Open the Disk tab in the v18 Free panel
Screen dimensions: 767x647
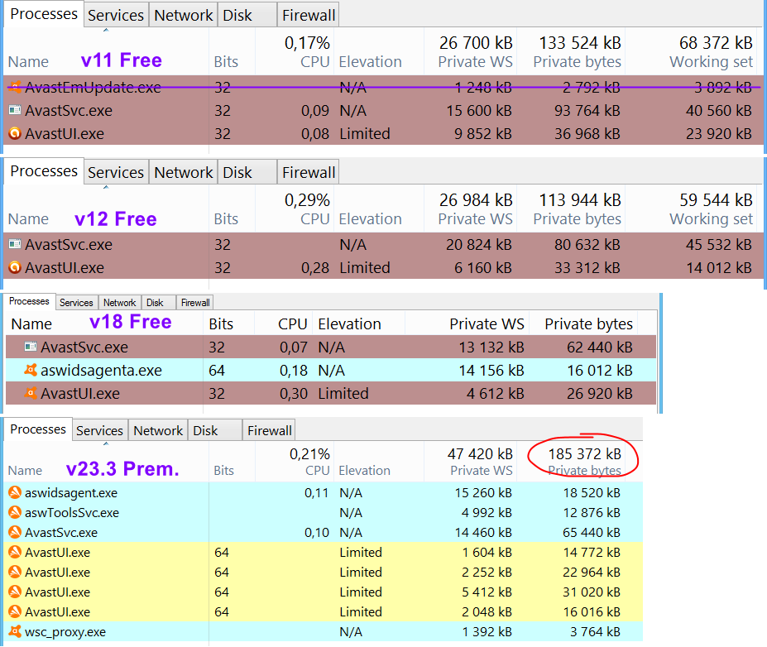159,303
